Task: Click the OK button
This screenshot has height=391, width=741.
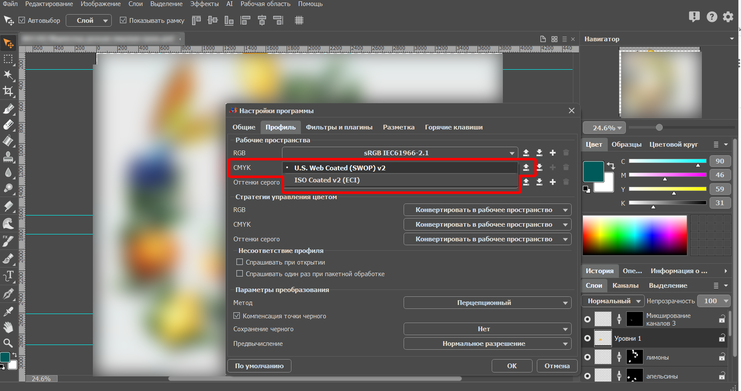Action: (512, 366)
